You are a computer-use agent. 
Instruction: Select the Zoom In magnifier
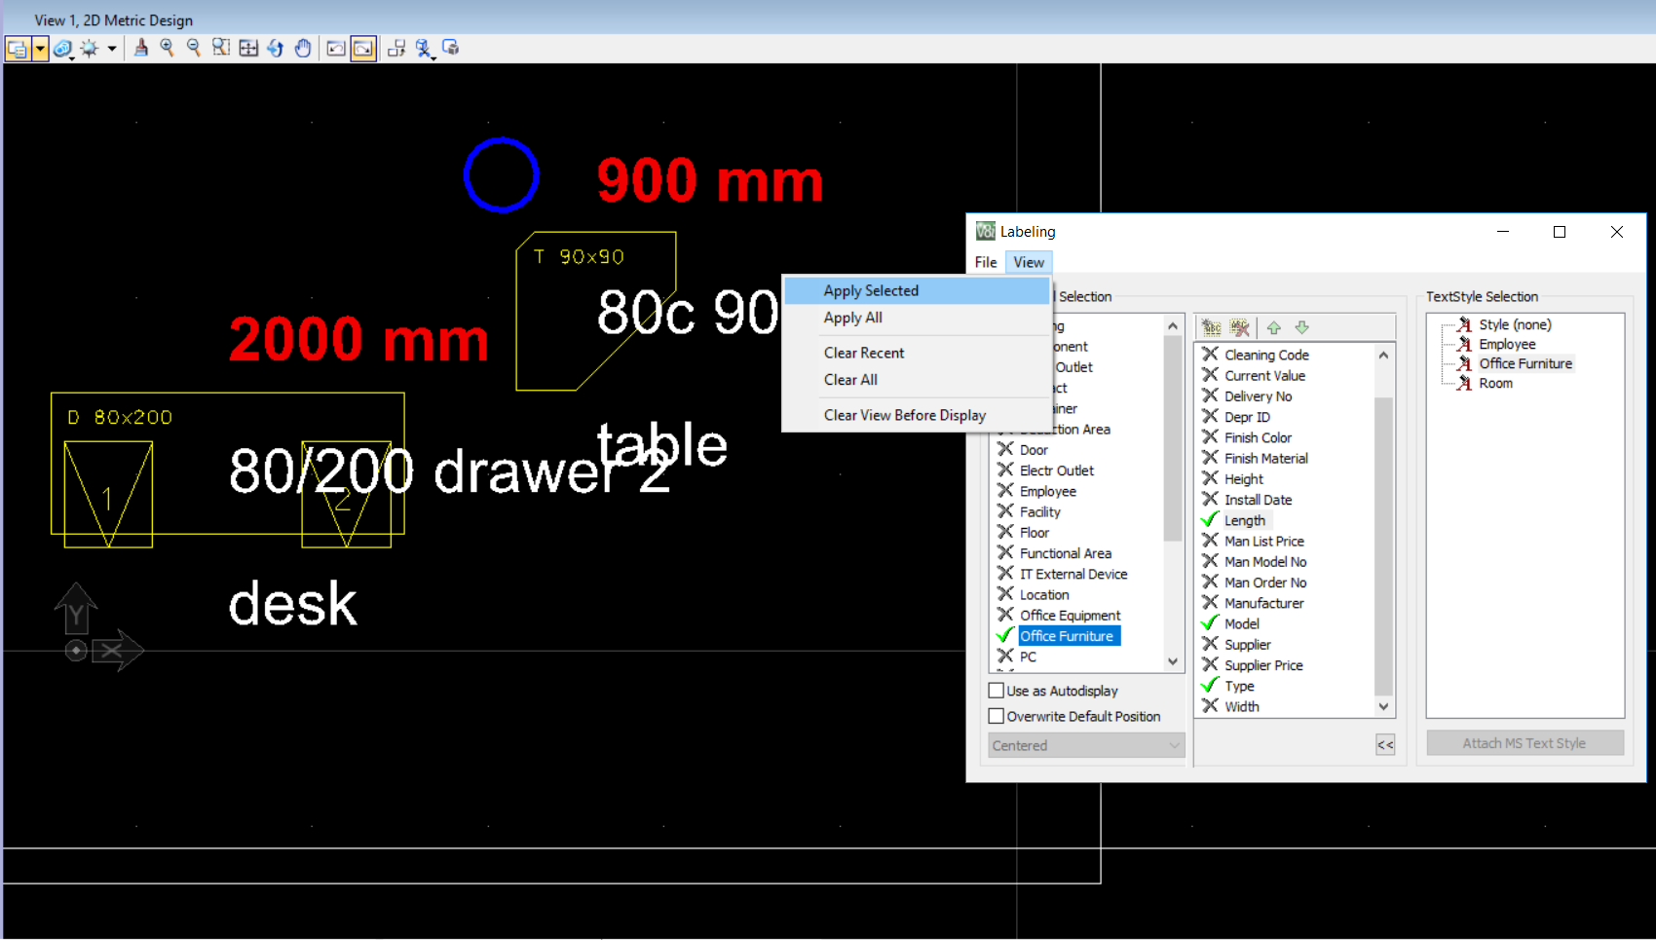(x=168, y=48)
